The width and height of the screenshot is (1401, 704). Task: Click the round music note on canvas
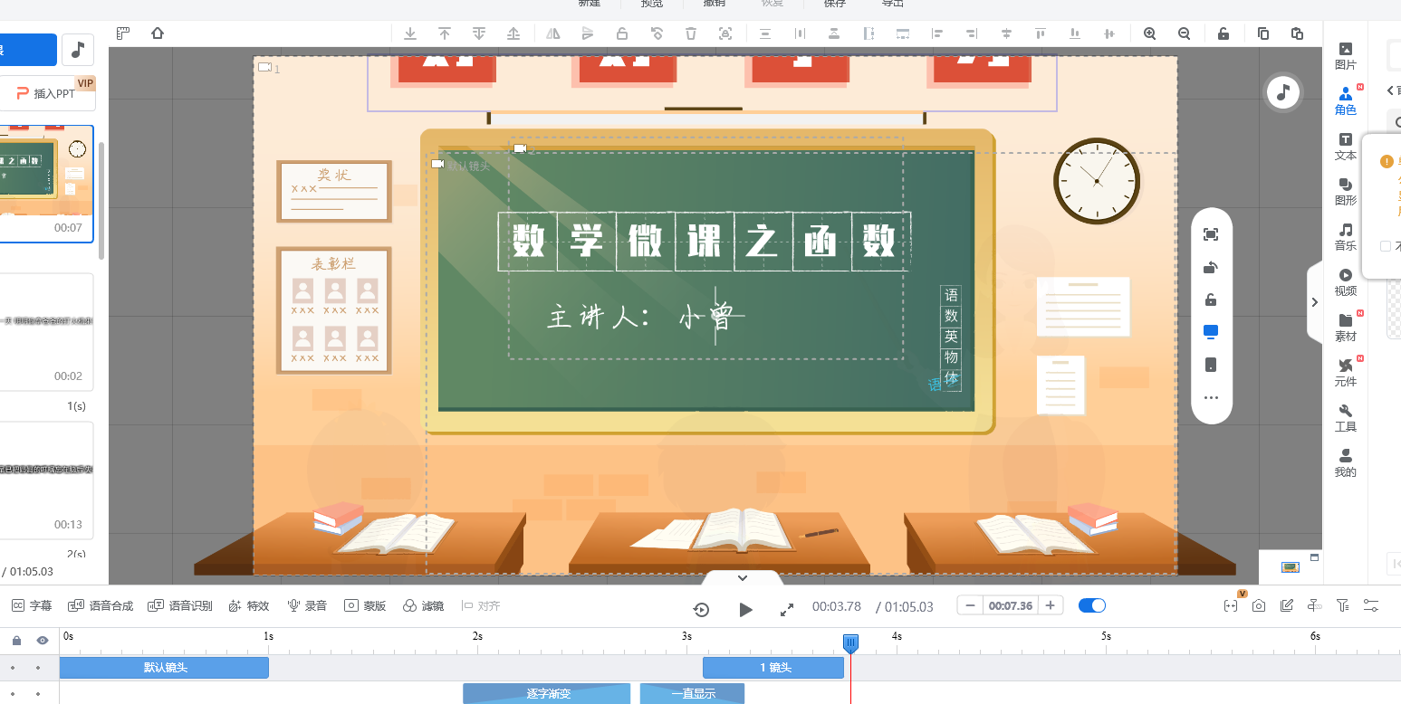click(1283, 91)
